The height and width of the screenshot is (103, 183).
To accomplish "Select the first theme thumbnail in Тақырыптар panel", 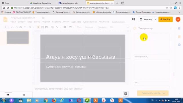I will [152, 44].
